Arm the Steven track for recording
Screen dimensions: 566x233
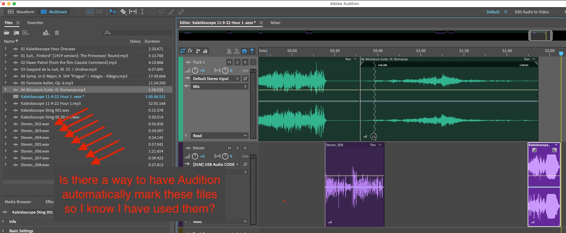[245, 148]
